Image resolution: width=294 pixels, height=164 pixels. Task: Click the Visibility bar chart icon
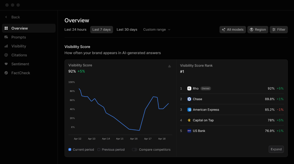pyautogui.click(x=6, y=46)
